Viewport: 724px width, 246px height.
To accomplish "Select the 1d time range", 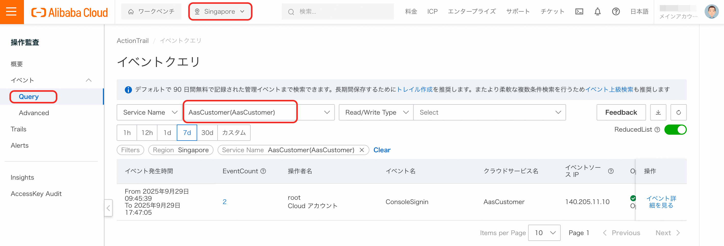I will (x=167, y=133).
